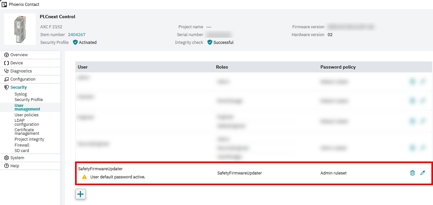
Task: Click the Help question mark icon
Action: click(x=6, y=166)
